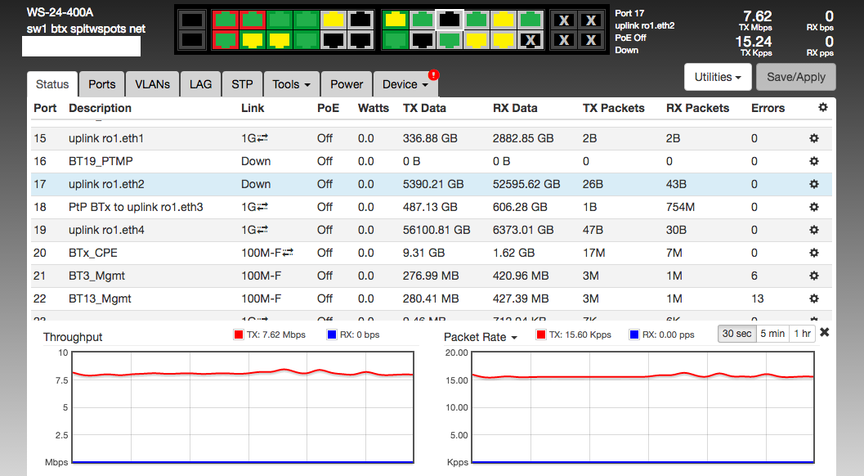The image size is (864, 476).
Task: Open the gear settings for port 15 uplink ro1.eth1
Action: [813, 139]
